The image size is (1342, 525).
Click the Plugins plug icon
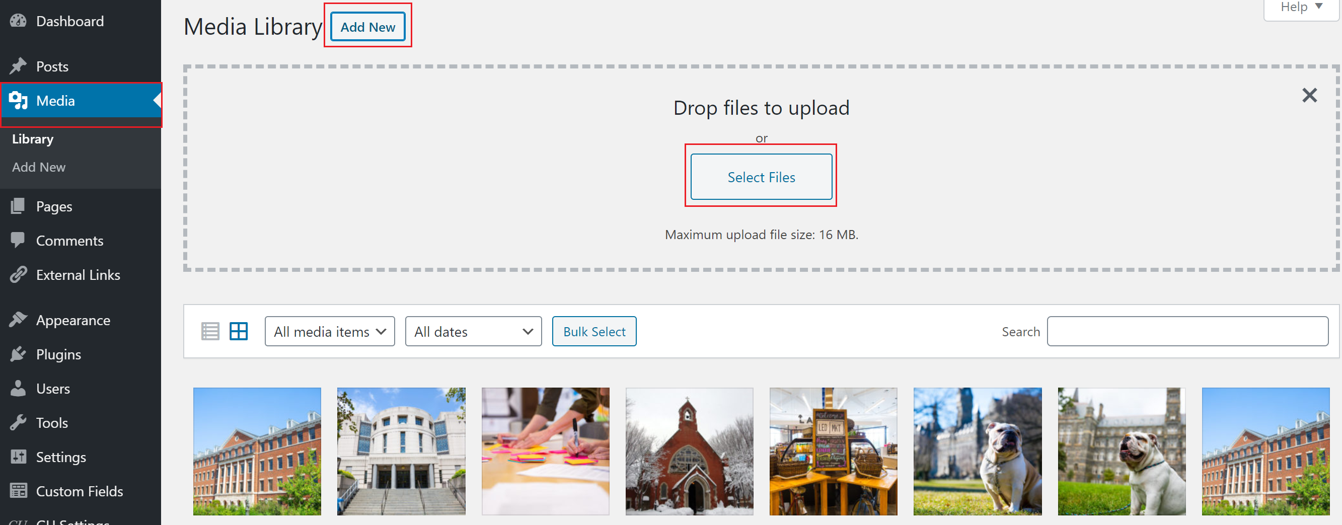[x=18, y=354]
